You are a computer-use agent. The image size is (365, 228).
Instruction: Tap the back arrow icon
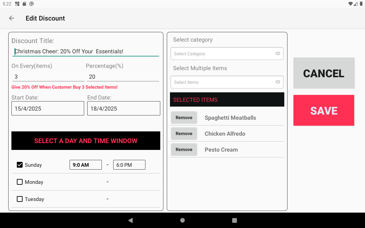click(x=11, y=18)
